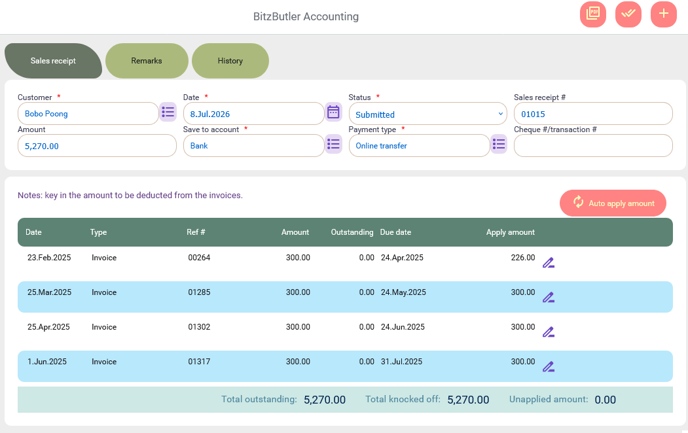Click the Total knocked off 5,270.00 value
Screen dimensions: 688x433
(x=468, y=400)
